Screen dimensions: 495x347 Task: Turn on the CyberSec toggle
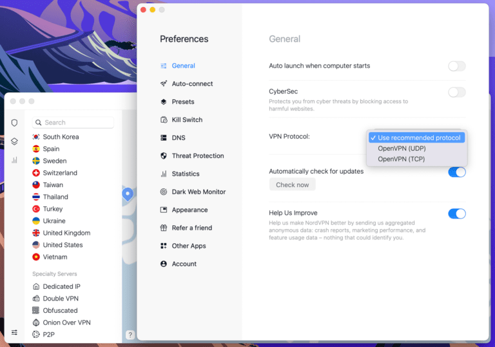tap(456, 92)
